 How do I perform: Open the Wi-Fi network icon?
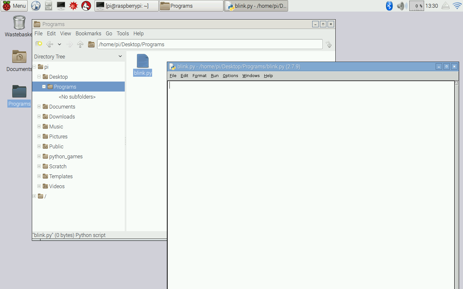[x=457, y=6]
